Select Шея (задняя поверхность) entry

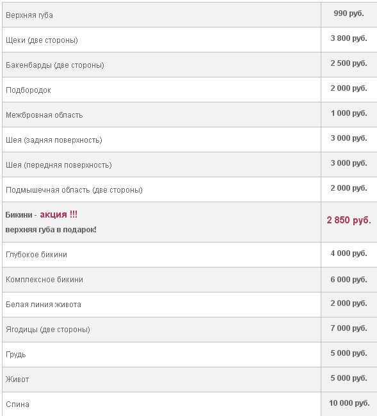pos(54,140)
